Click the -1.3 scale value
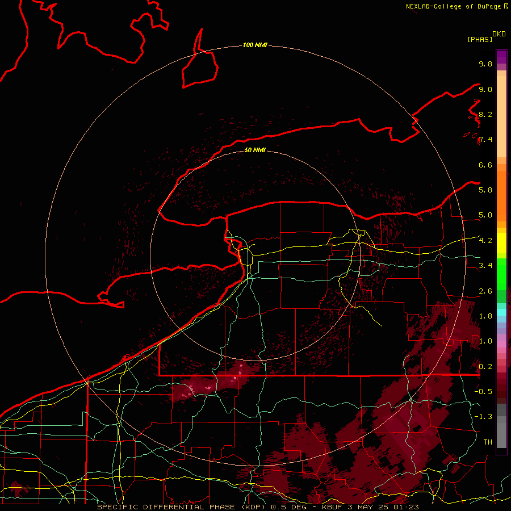The width and height of the screenshot is (511, 511). [x=483, y=417]
